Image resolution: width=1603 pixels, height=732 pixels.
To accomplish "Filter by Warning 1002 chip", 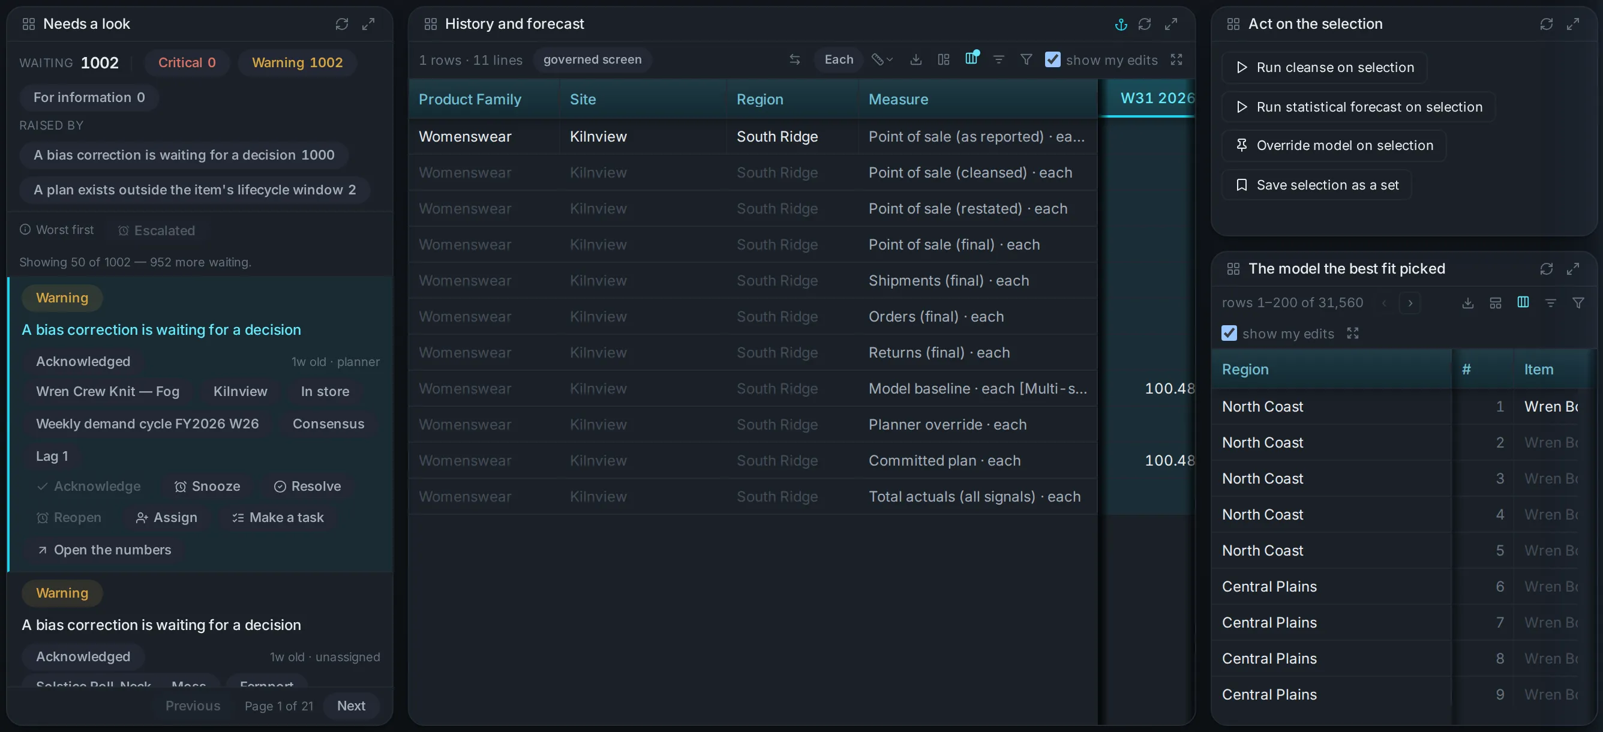I will [x=298, y=63].
